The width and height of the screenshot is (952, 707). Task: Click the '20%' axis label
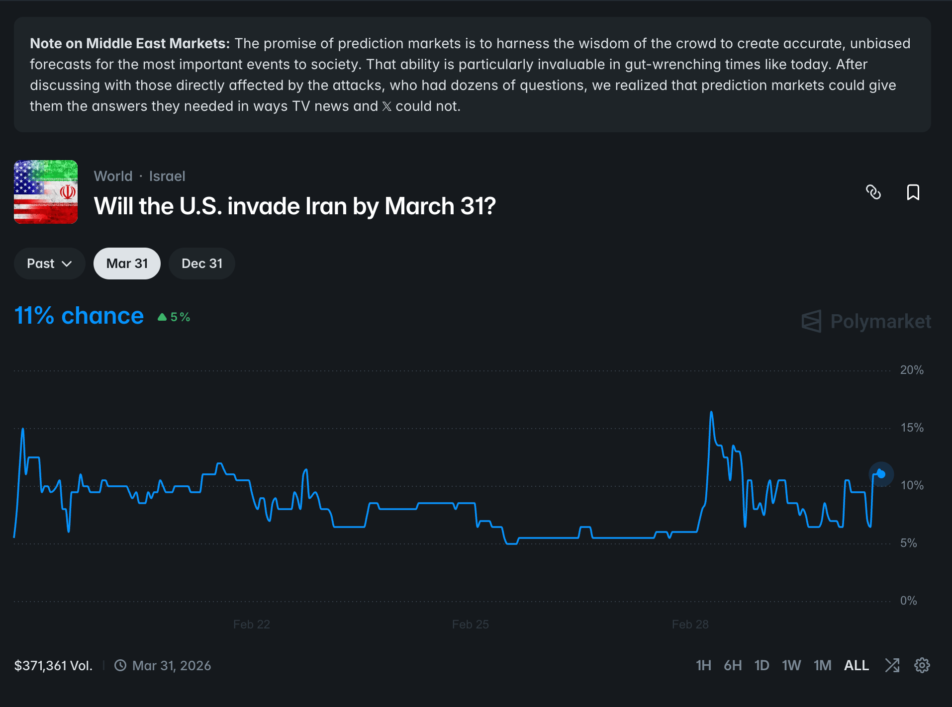click(x=912, y=370)
